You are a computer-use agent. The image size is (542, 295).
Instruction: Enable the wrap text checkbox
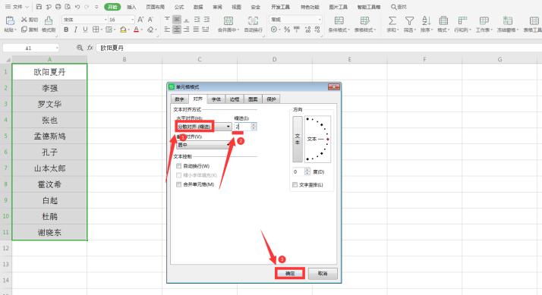178,166
